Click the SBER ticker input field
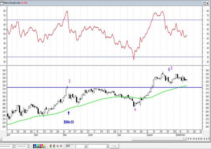This screenshot has width=211, height=149. point(70,146)
